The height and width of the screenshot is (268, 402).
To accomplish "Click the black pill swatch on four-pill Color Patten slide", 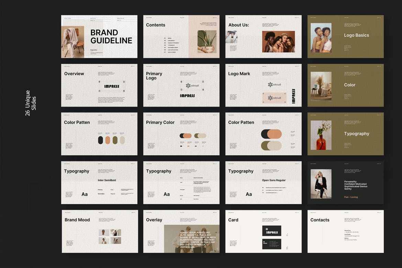I will (100, 140).
